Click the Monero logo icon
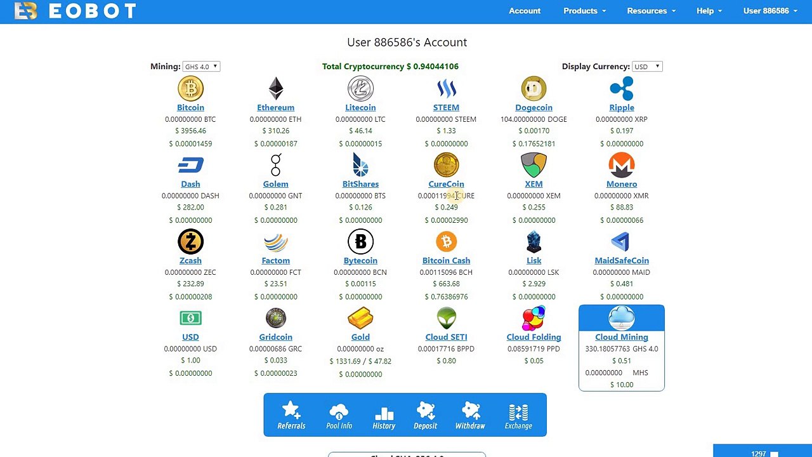The height and width of the screenshot is (457, 812). (x=622, y=165)
